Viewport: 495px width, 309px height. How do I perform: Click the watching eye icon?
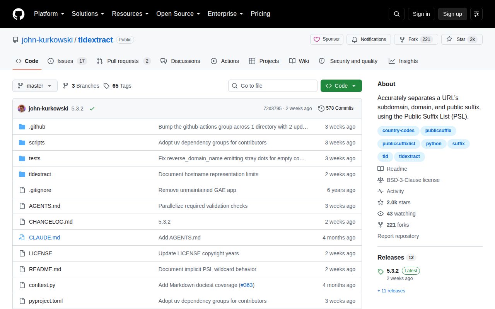point(381,214)
